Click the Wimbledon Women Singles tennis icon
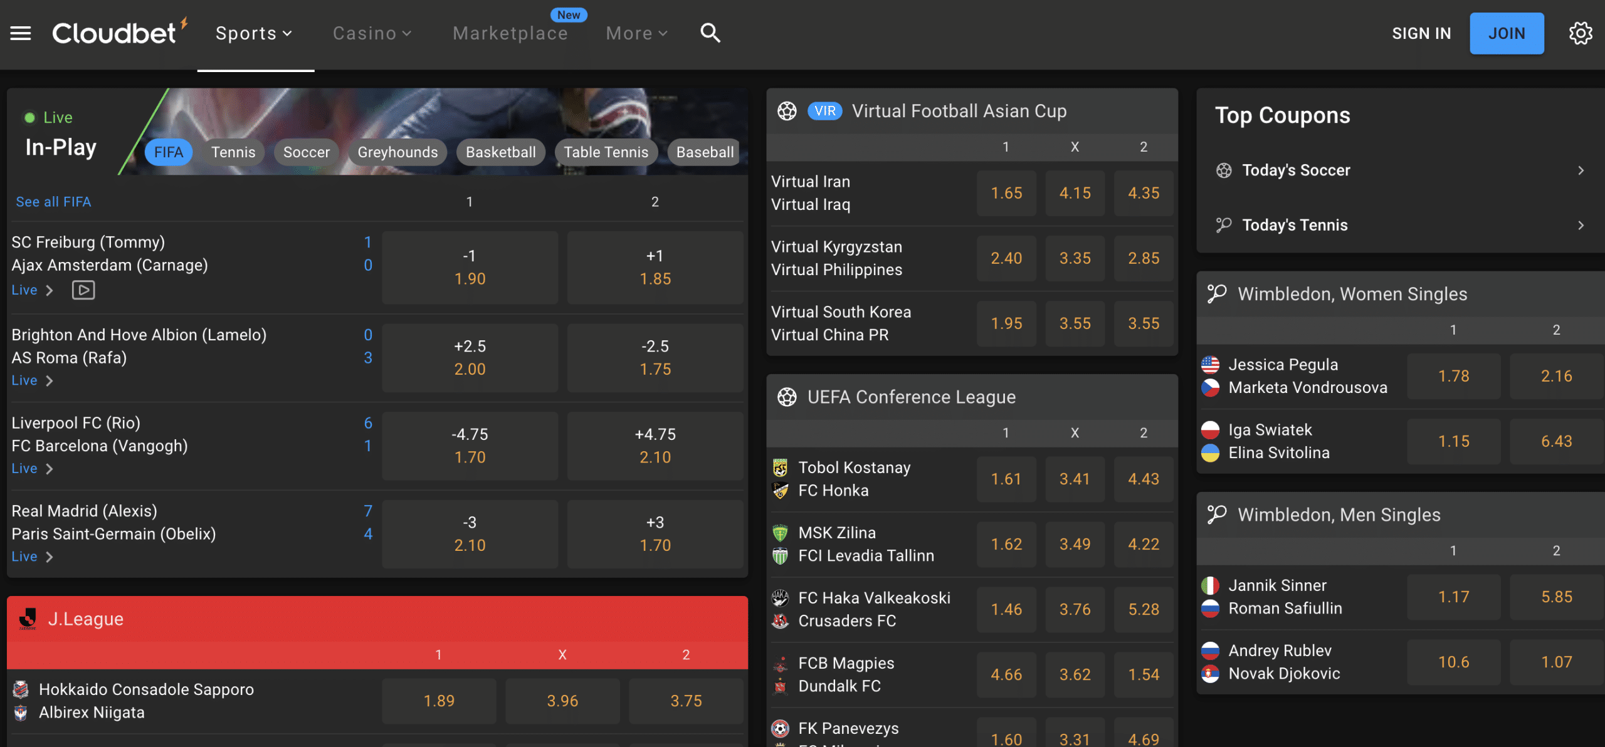Image resolution: width=1605 pixels, height=747 pixels. coord(1217,294)
